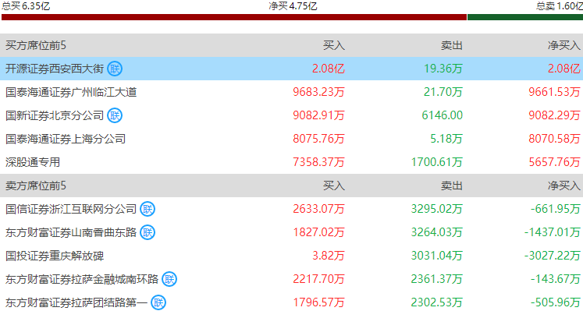Click 卖出 header in 买方席位前5 section
The image size is (583, 311).
[x=451, y=45]
